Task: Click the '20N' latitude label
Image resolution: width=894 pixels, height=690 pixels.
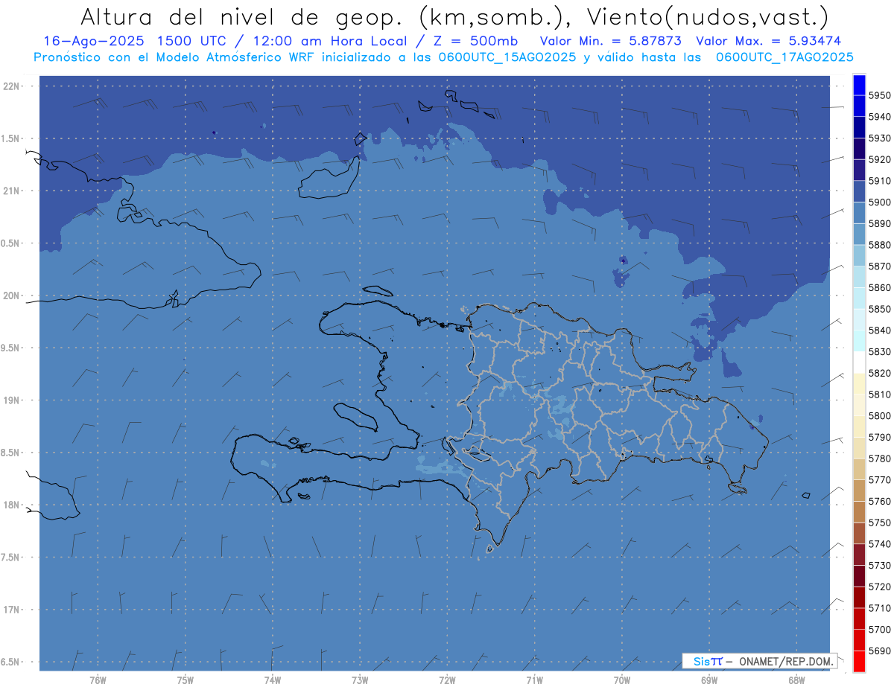Action: 13,296
